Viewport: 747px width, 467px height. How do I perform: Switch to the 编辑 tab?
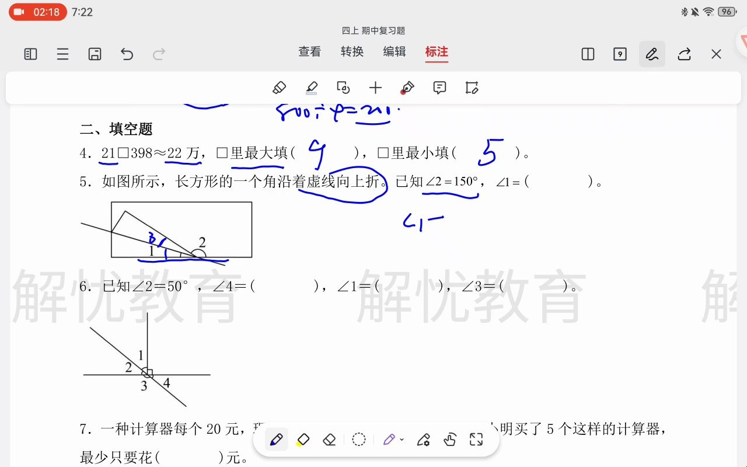pyautogui.click(x=395, y=51)
